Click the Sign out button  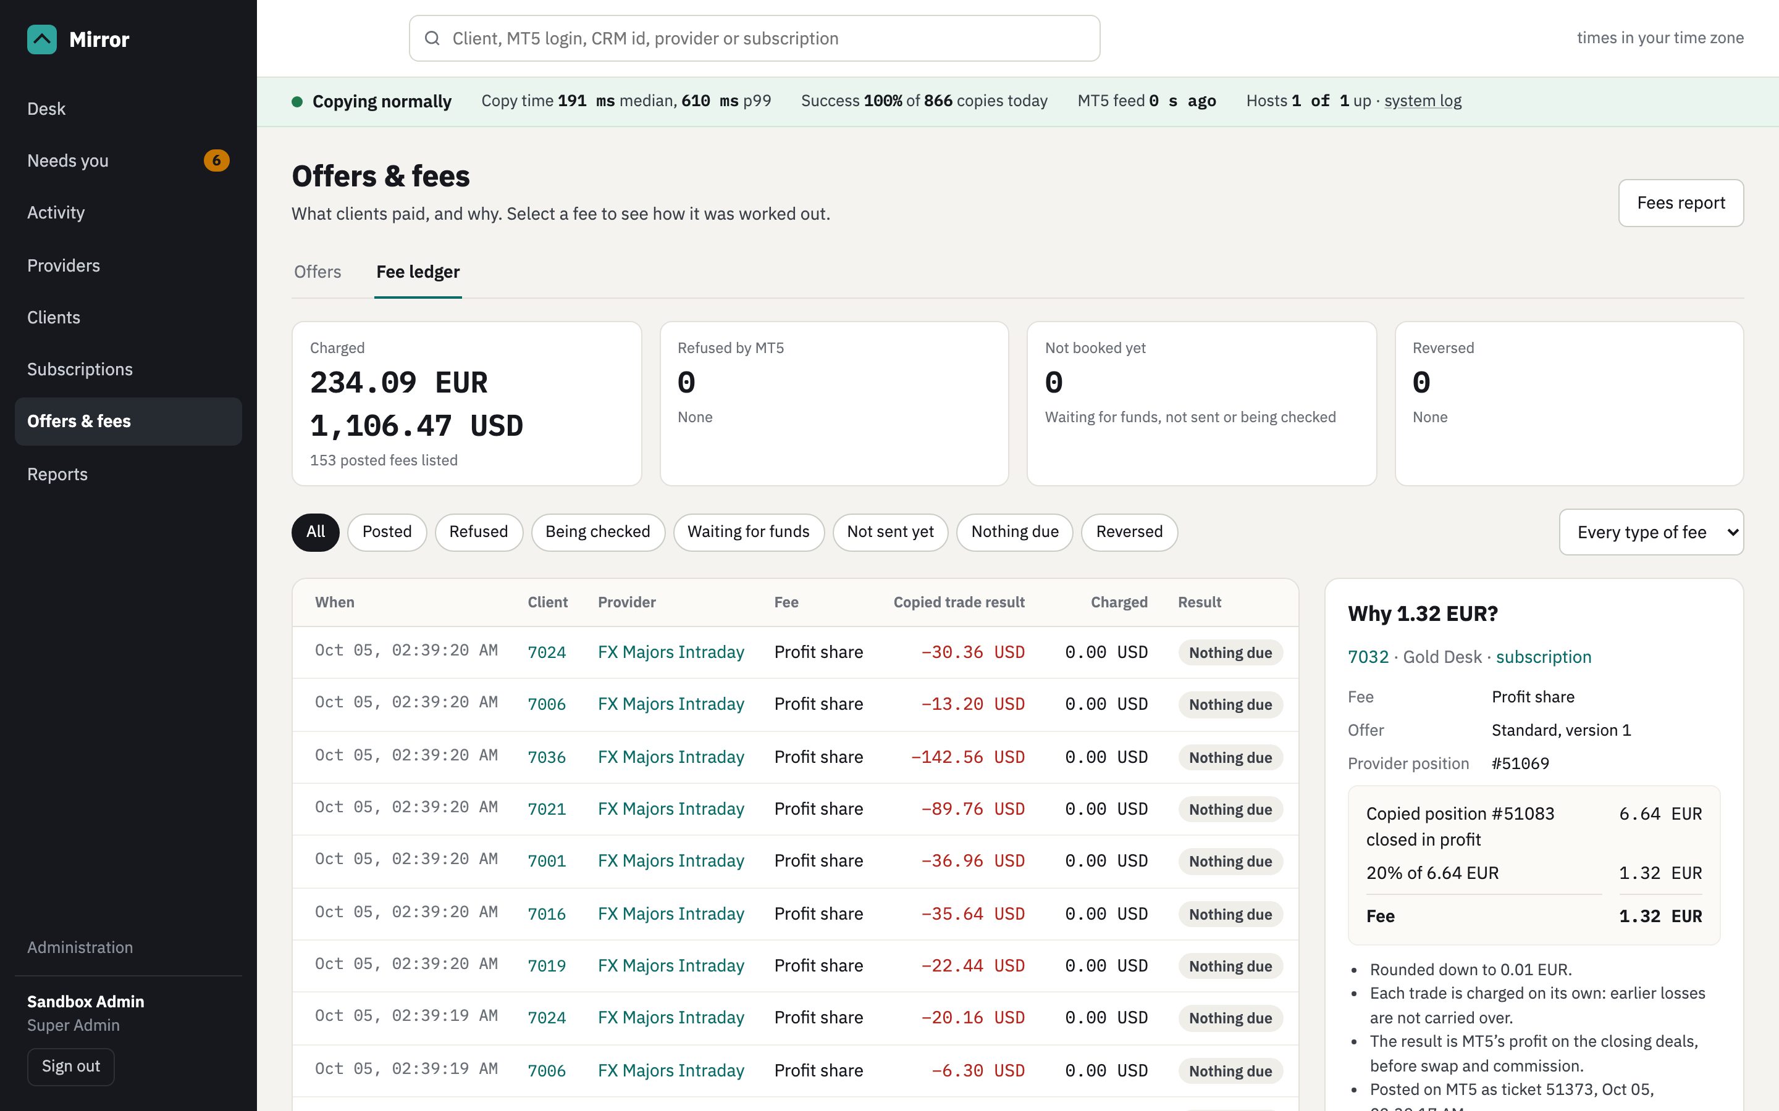coord(70,1066)
